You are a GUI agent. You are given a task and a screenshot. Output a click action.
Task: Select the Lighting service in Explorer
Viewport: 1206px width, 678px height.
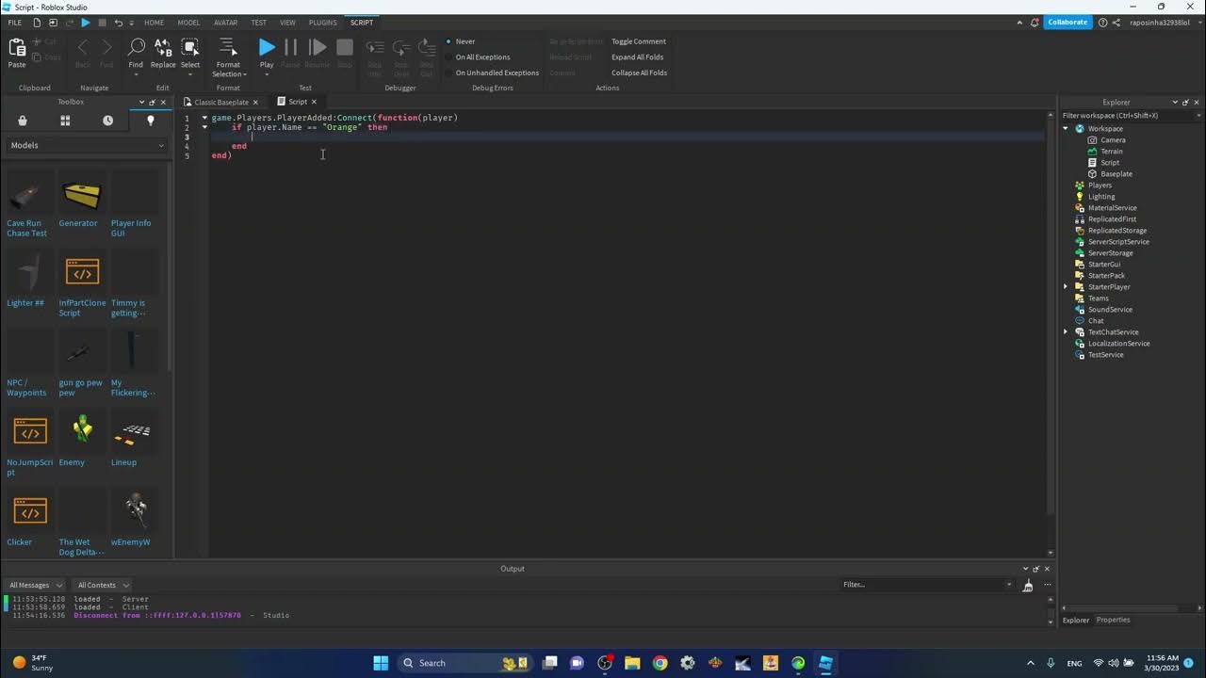[1100, 197]
